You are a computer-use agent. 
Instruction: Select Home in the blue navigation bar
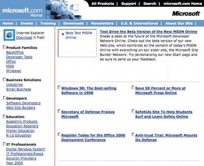pos(8,23)
